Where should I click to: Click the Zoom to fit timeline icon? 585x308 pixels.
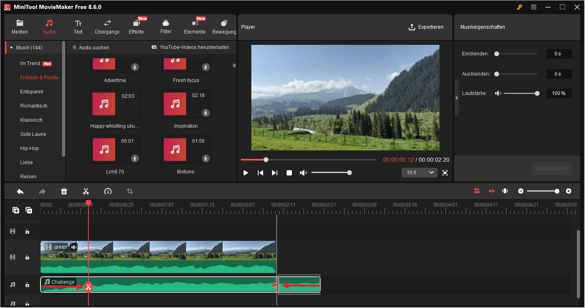tap(505, 191)
